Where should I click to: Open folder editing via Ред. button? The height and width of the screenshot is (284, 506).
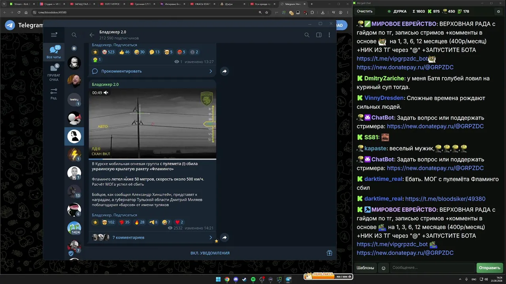click(54, 94)
